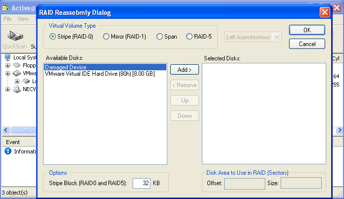Screen dimensions: 344x199
Task: Select the VMware hard disk icon
Action: click(x=17, y=73)
